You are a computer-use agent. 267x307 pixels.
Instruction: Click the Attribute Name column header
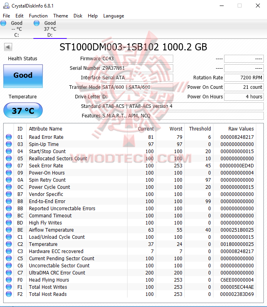coord(46,129)
